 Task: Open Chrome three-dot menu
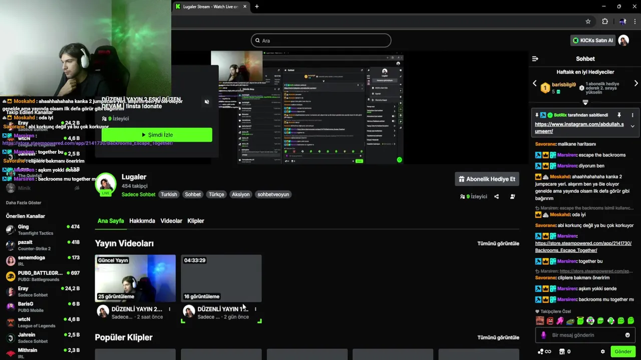(635, 21)
